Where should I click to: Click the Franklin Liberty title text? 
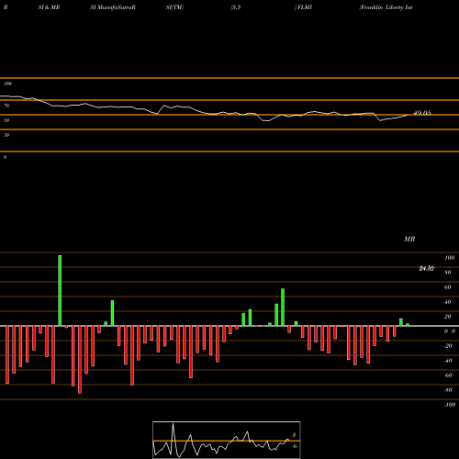pos(386,7)
